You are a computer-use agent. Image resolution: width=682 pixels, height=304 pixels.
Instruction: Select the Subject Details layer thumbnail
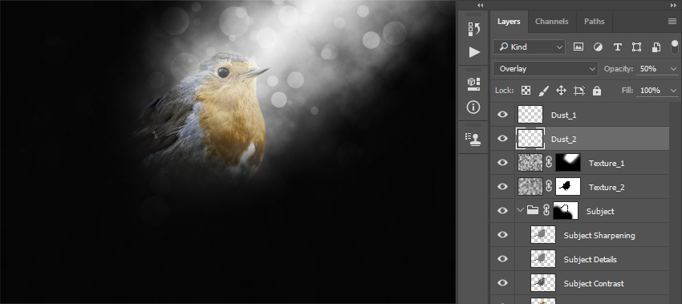point(543,259)
